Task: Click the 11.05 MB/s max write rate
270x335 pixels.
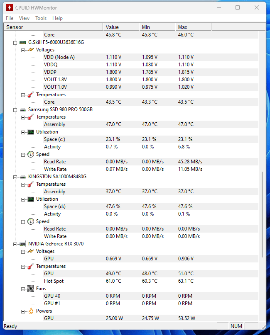Action: [190, 169]
